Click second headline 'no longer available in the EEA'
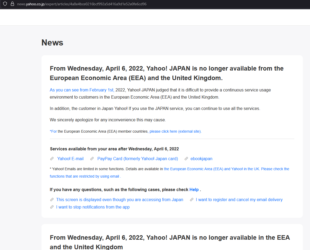The width and height of the screenshot is (310, 250). pyautogui.click(x=170, y=242)
